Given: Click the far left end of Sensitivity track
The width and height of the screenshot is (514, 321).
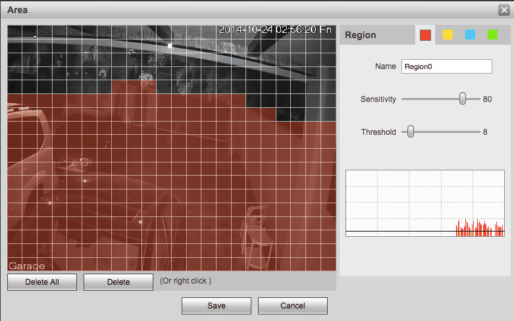Looking at the screenshot, I should (403, 99).
